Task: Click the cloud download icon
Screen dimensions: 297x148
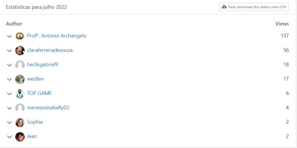Action: pyautogui.click(x=224, y=7)
